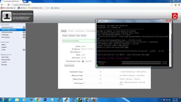Open the 'checkout' bookmark

55,8
